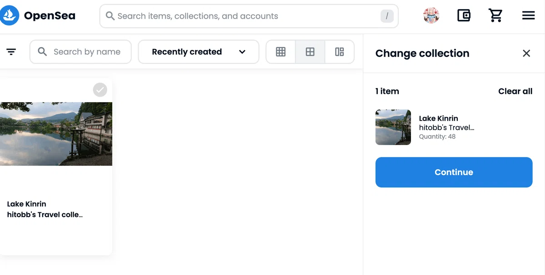
Task: Click the OpenSea sailboat logo
Action: point(10,16)
